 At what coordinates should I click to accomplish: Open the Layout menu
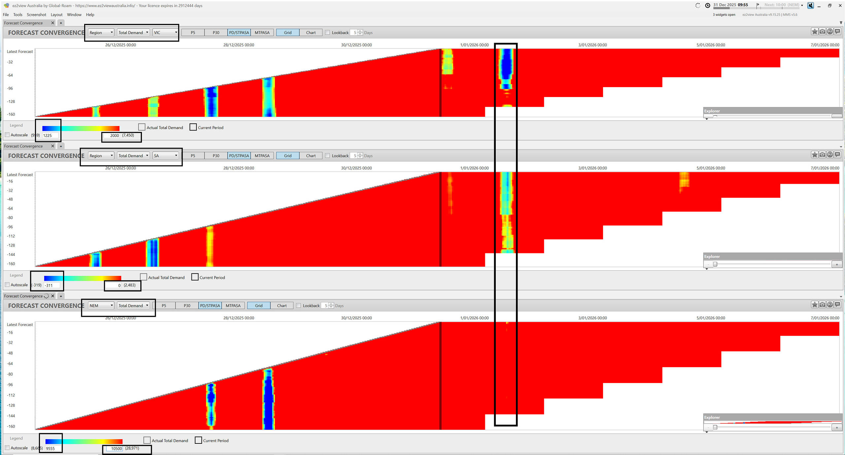coord(56,15)
